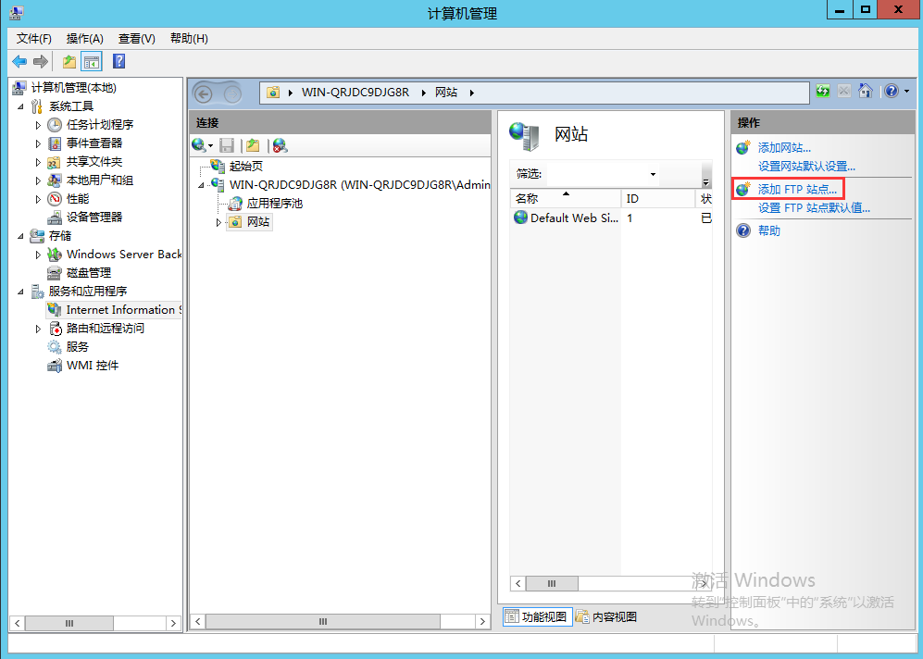Click 帮助 link in Actions pane

768,230
